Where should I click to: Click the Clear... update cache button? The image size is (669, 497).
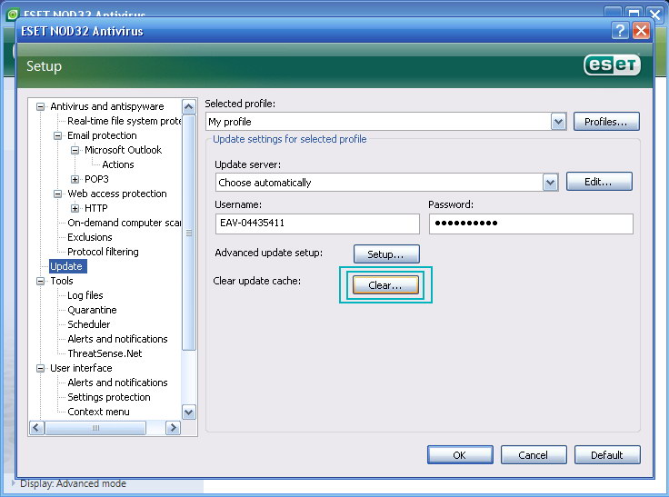click(x=385, y=285)
